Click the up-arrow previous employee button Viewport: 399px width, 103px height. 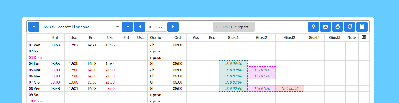click(x=34, y=27)
